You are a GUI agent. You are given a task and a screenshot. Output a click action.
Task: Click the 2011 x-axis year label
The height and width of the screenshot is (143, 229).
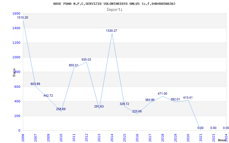(x=74, y=138)
